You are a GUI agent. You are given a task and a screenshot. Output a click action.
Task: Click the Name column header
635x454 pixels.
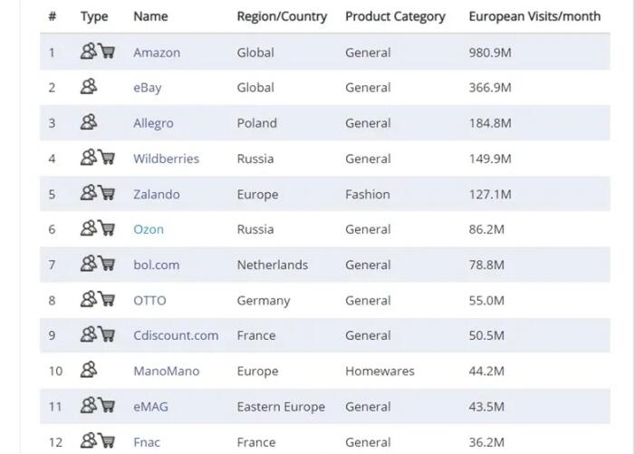(x=150, y=16)
